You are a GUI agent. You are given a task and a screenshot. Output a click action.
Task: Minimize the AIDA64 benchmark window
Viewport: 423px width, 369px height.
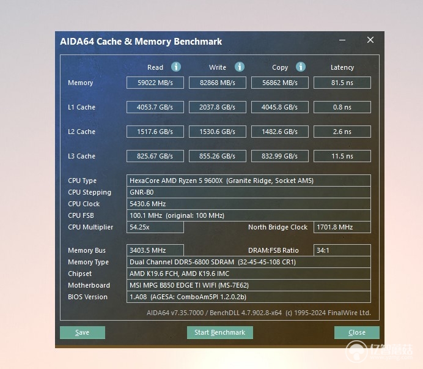pos(342,40)
